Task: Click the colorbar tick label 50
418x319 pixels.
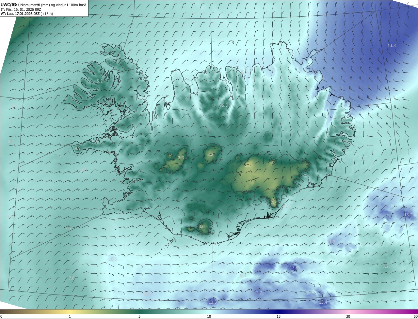Action: coord(415,316)
